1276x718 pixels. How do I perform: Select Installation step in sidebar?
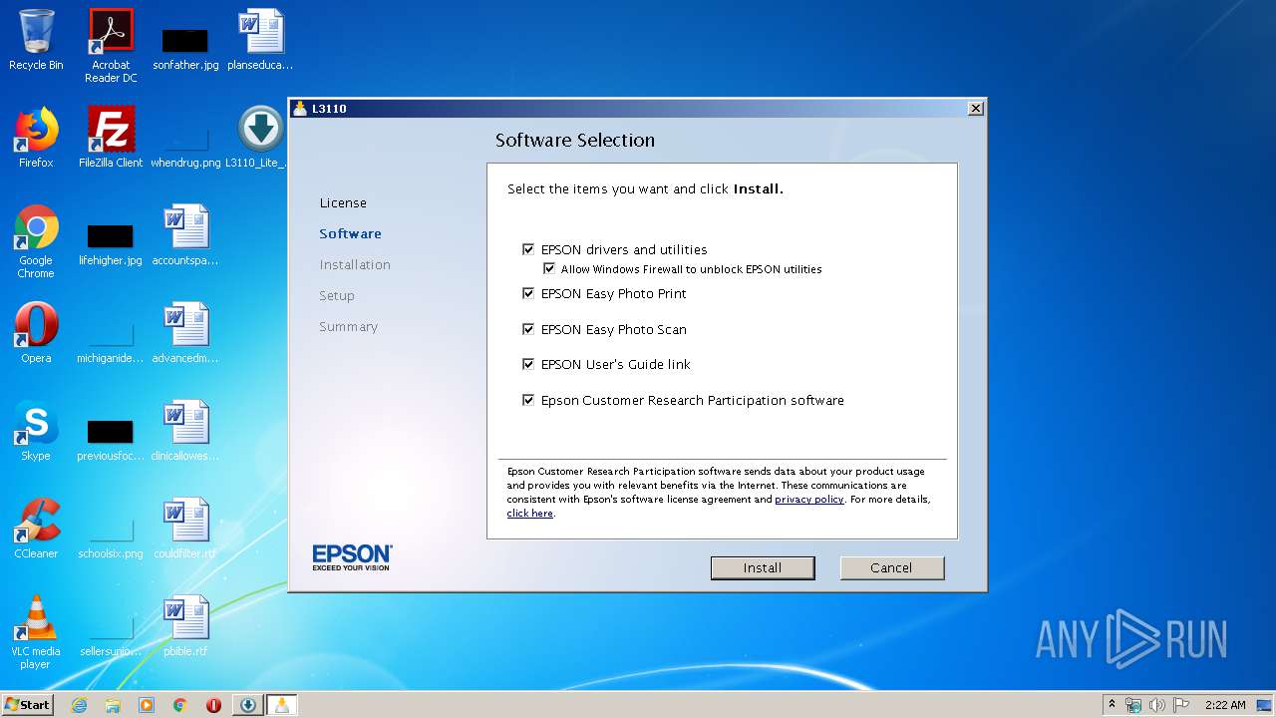[x=355, y=264]
